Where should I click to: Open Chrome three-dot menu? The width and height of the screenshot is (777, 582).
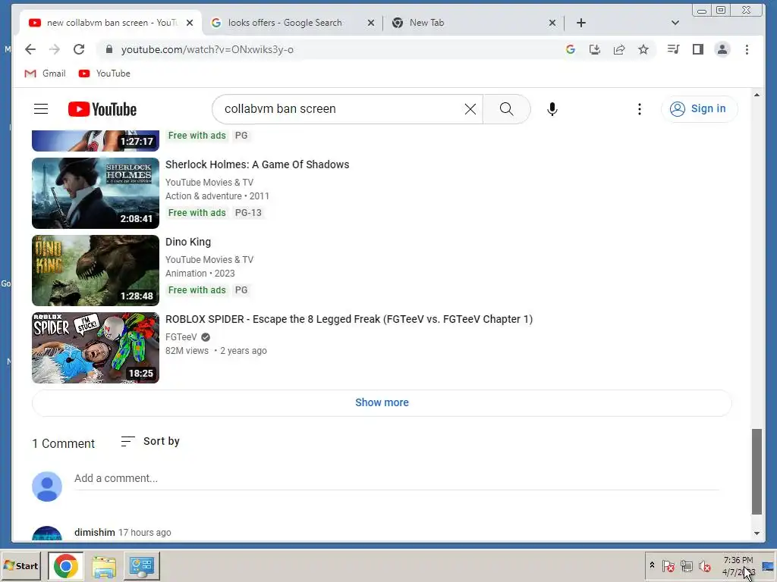747,49
